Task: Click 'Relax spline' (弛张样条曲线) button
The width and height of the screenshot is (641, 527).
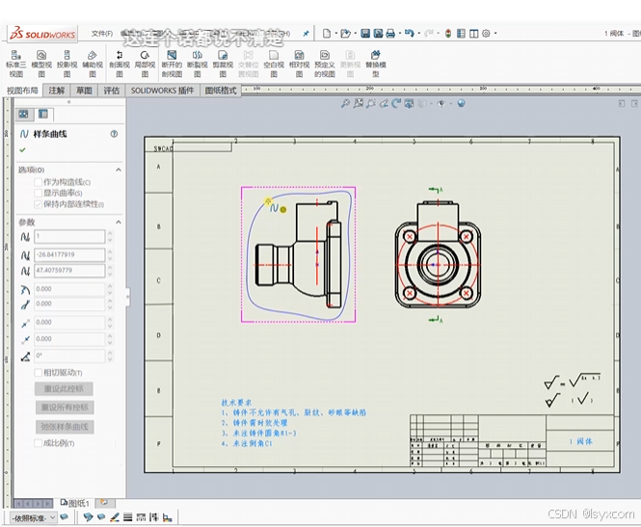Action: click(65, 427)
